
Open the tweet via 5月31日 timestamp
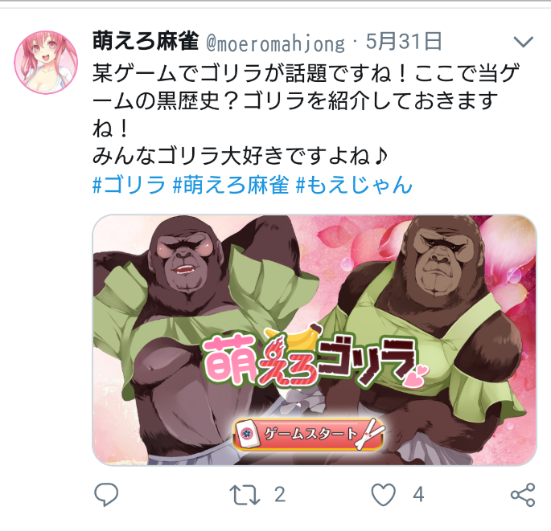point(404,41)
